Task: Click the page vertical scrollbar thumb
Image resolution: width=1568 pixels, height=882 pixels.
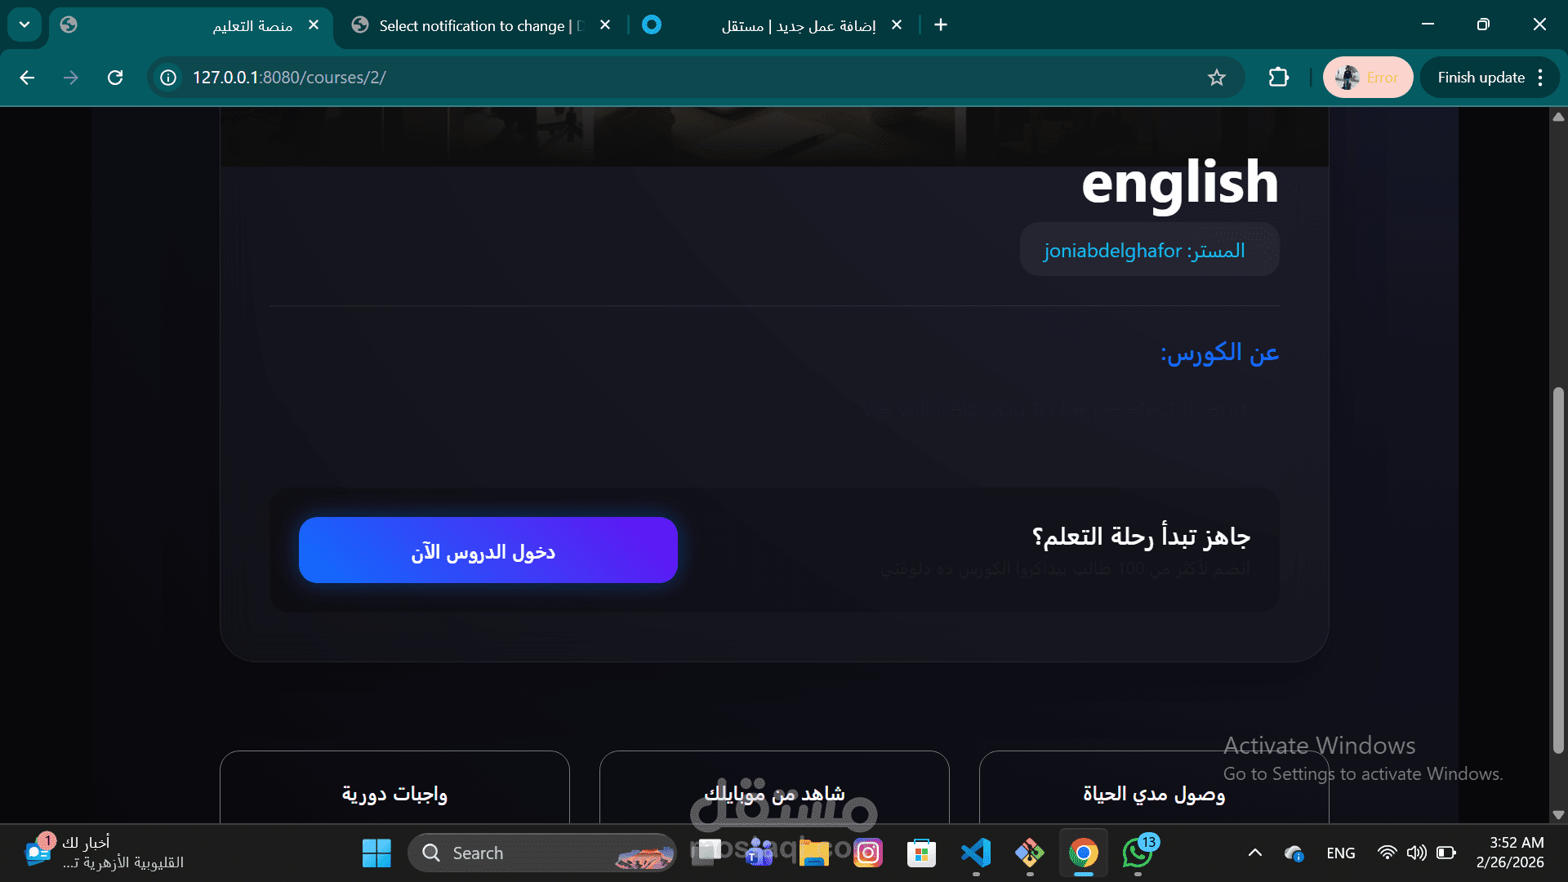Action: click(x=1558, y=570)
